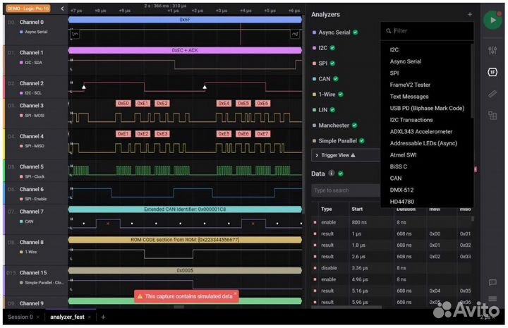Toggle the Async Serial analyzer green checkmark
This screenshot has height=328, width=508.
click(356, 32)
